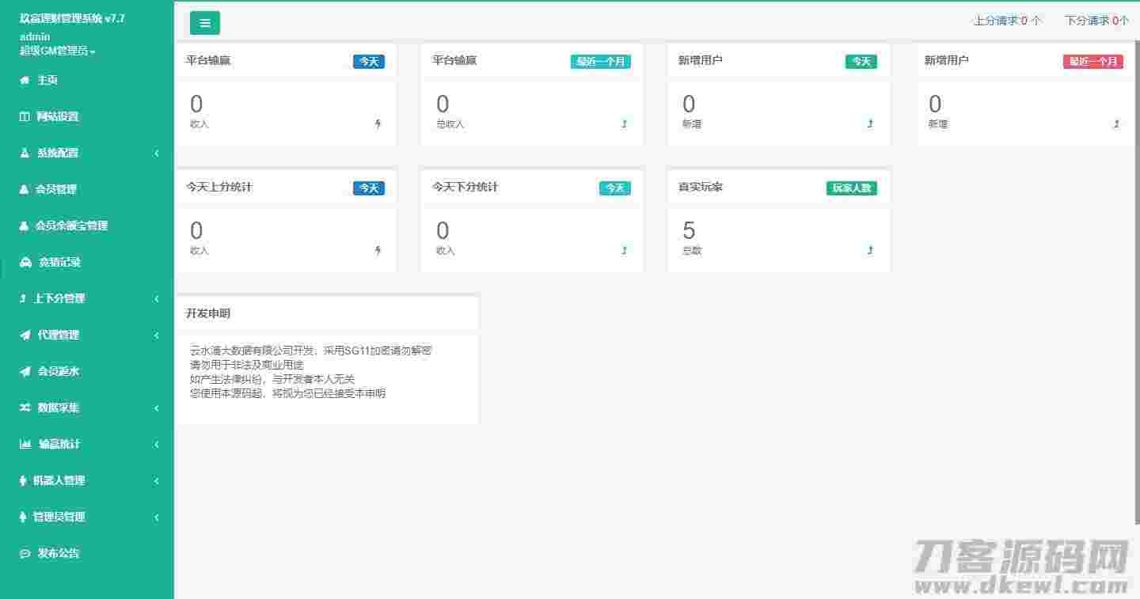Viewport: 1140px width, 599px height.
Task: Click the line mentioning SG11加密
Action: tap(311, 351)
